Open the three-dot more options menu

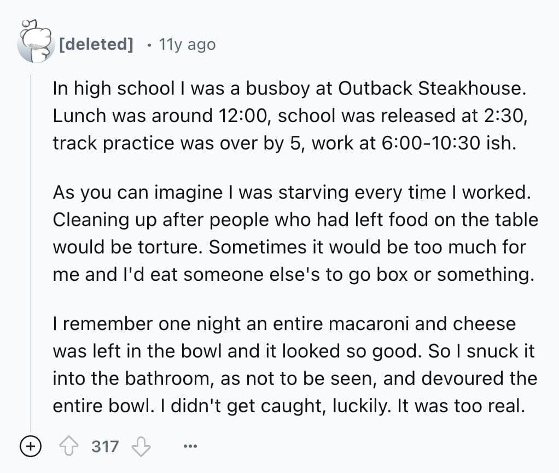(x=190, y=446)
